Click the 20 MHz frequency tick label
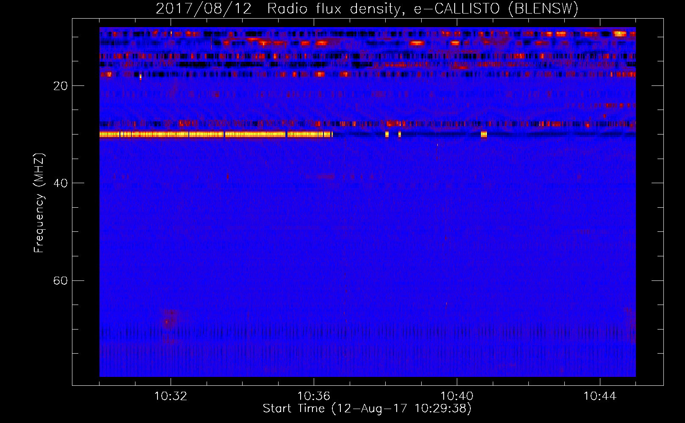Image resolution: width=685 pixels, height=423 pixels. tap(60, 86)
